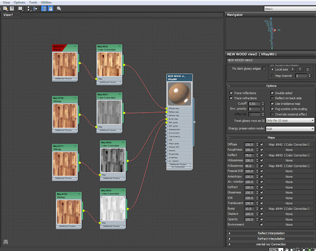The image size is (316, 251).
Task: Collapse the Map #844 Color Correction node
Action: (x=123, y=142)
